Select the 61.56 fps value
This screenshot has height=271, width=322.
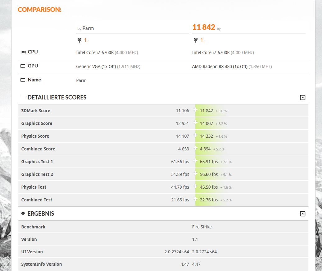(x=180, y=162)
